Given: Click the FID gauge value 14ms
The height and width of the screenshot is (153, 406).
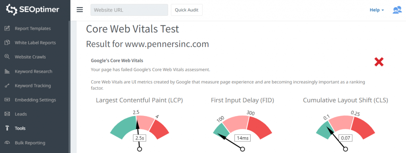Looking at the screenshot, I should click(x=243, y=138).
